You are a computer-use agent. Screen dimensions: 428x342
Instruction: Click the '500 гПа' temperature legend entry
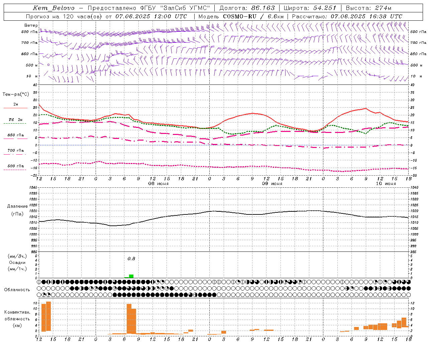tap(16, 166)
